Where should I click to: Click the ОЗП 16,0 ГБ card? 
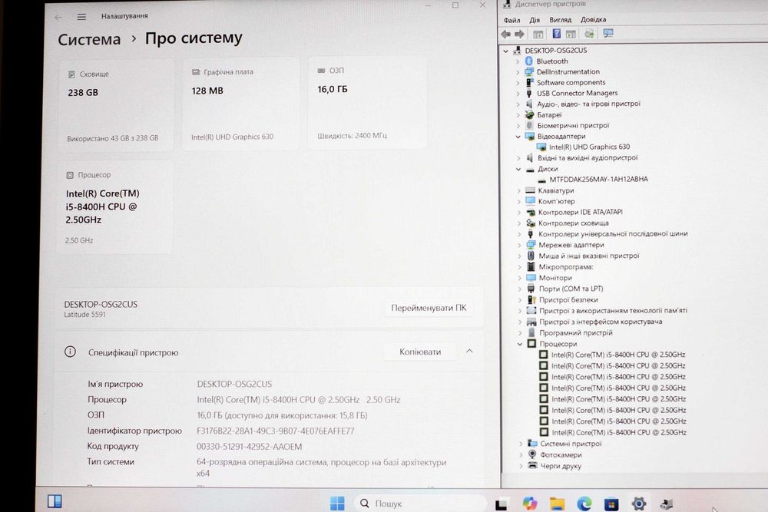tap(367, 102)
